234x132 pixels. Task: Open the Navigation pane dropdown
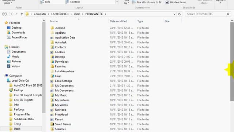(x=8, y=2)
